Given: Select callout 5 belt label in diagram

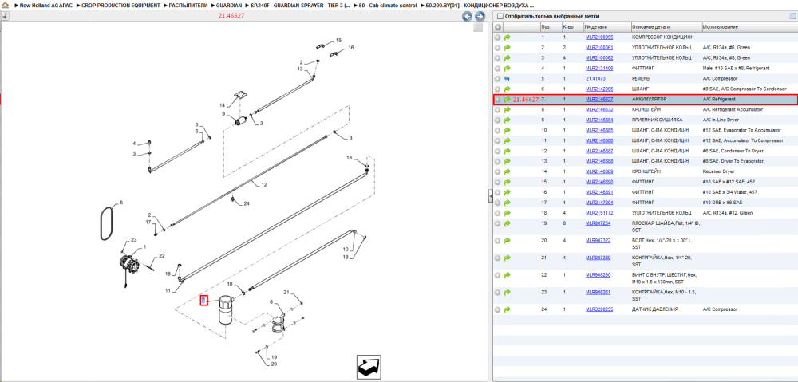Looking at the screenshot, I should tap(120, 203).
